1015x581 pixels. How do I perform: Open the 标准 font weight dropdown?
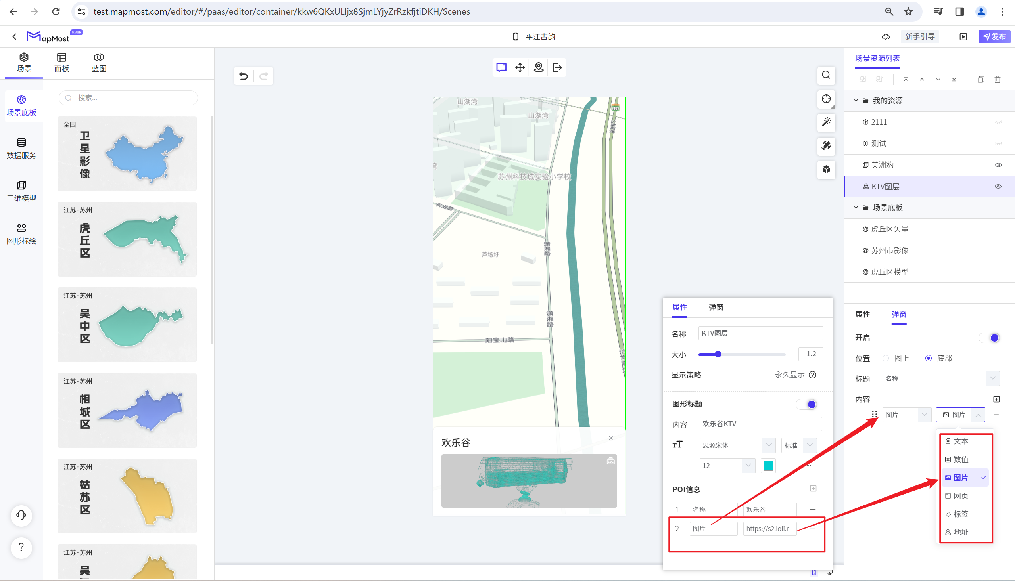(798, 445)
